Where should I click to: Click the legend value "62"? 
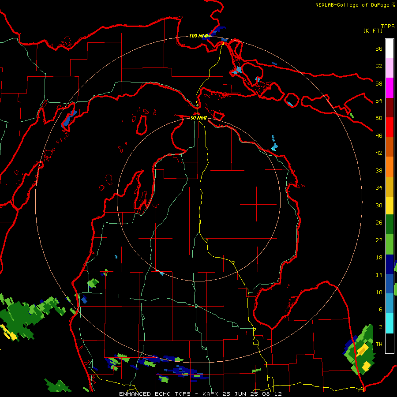(379, 66)
